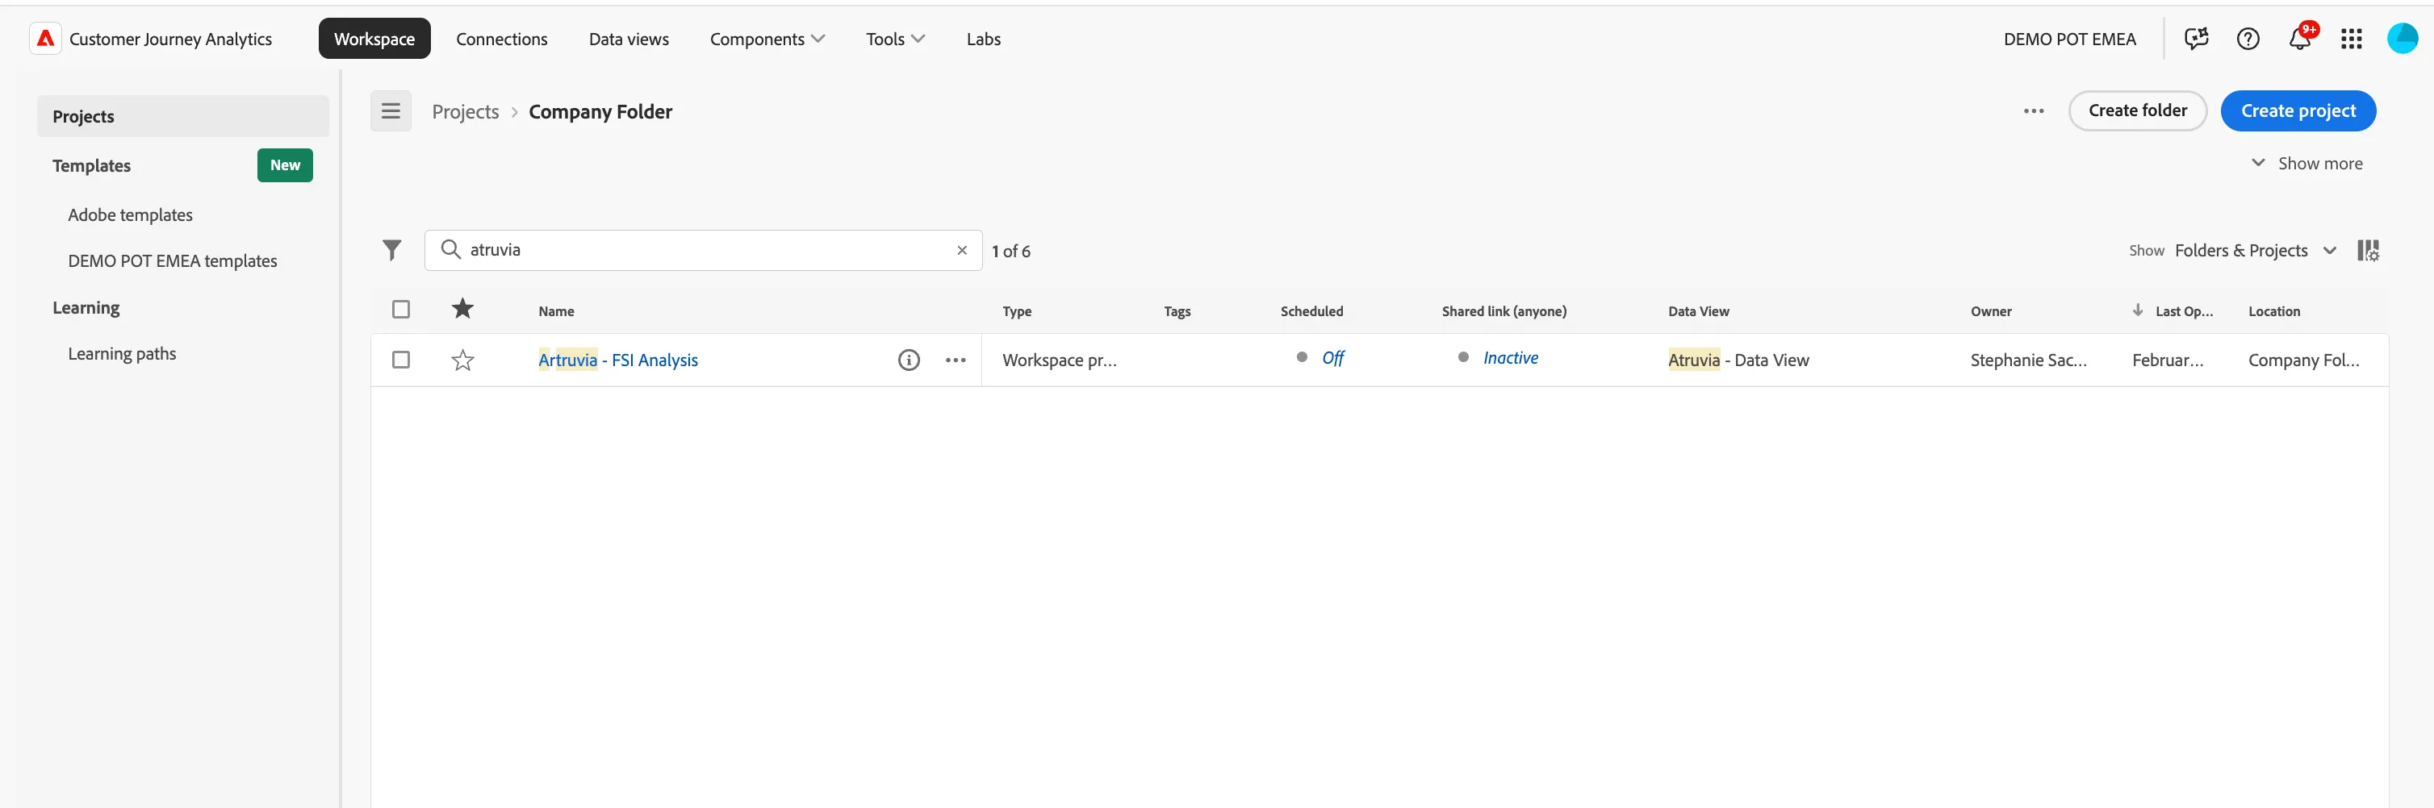Open the Folders & Projects show dropdown
Image resolution: width=2434 pixels, height=808 pixels.
pyautogui.click(x=2255, y=250)
